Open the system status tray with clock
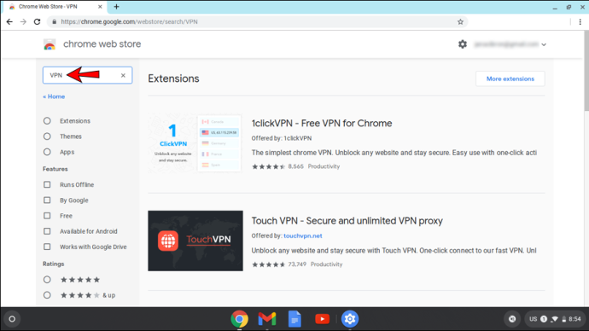589x331 pixels. point(555,319)
